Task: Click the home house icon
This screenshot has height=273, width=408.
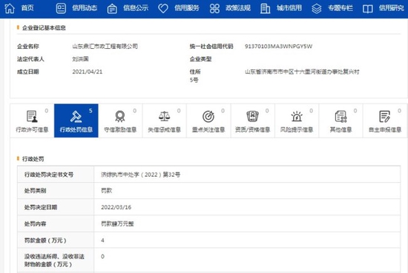Action: pos(10,8)
